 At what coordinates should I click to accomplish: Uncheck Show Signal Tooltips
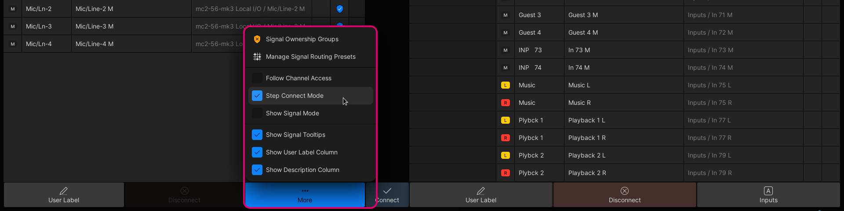tap(257, 135)
